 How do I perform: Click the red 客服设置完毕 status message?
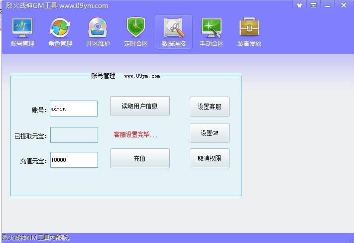[x=135, y=135]
